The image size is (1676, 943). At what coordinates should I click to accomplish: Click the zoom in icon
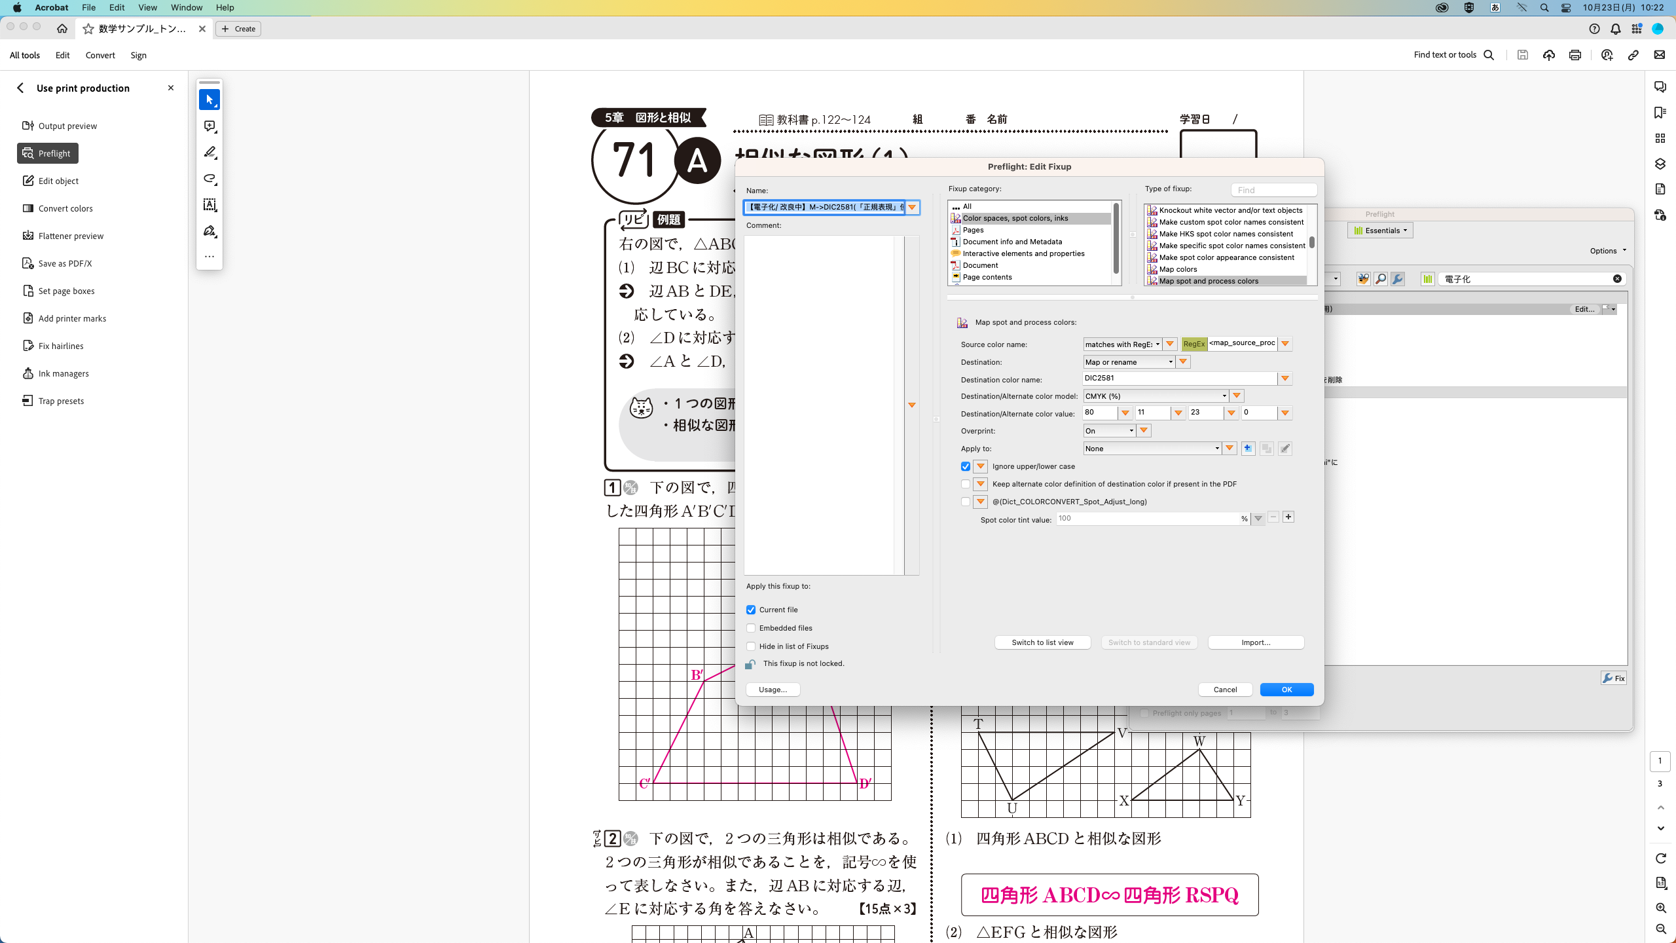point(1661,908)
